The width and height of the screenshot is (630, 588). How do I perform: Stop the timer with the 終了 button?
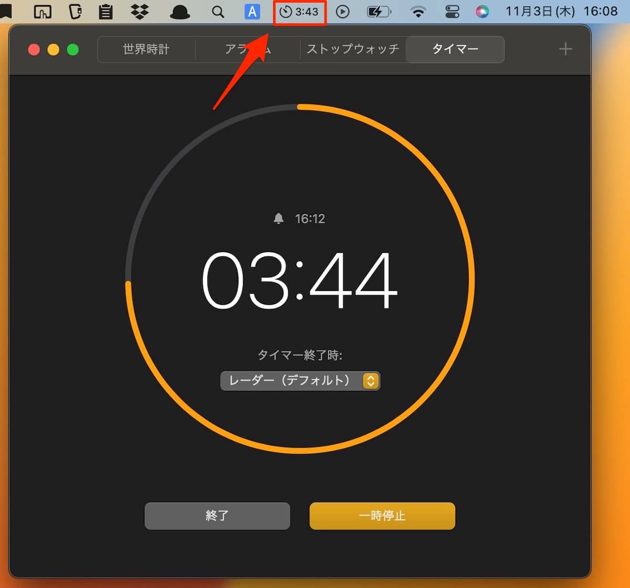(217, 515)
